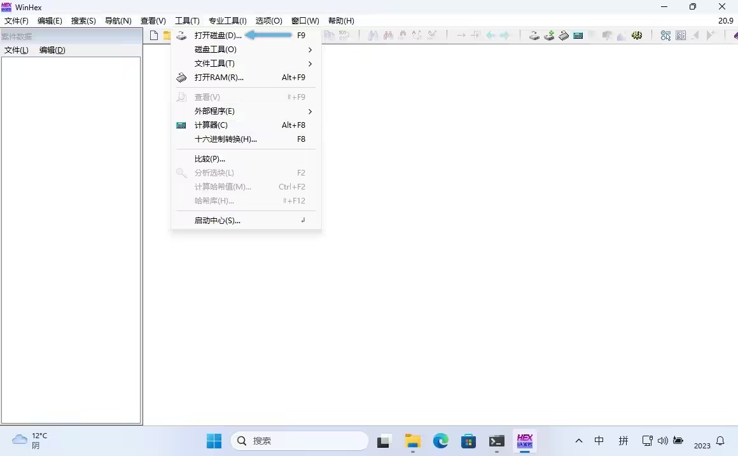The image size is (738, 456).
Task: Show hidden tray icons chevron
Action: coord(579,441)
